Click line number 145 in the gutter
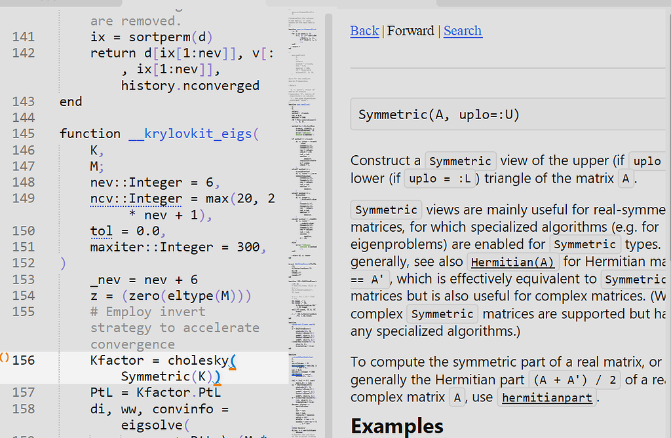 point(24,134)
